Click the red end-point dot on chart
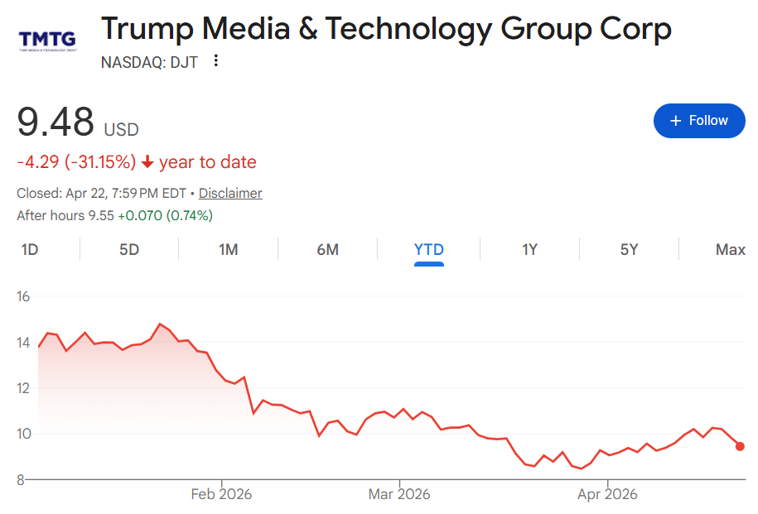 (740, 446)
